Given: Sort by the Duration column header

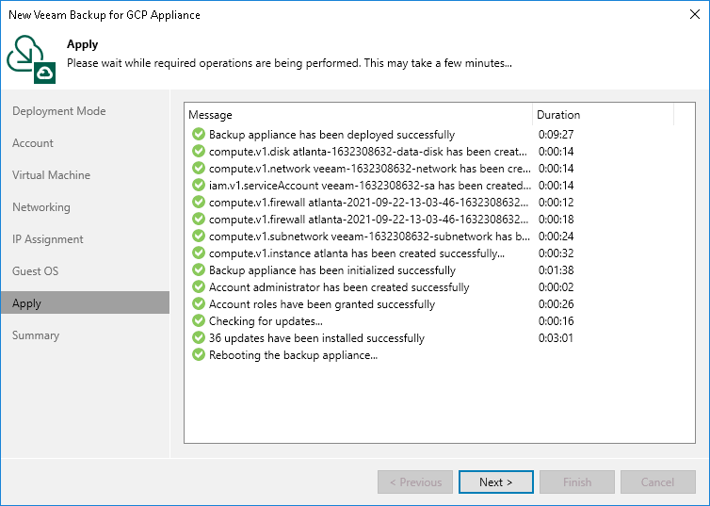Looking at the screenshot, I should (604, 115).
